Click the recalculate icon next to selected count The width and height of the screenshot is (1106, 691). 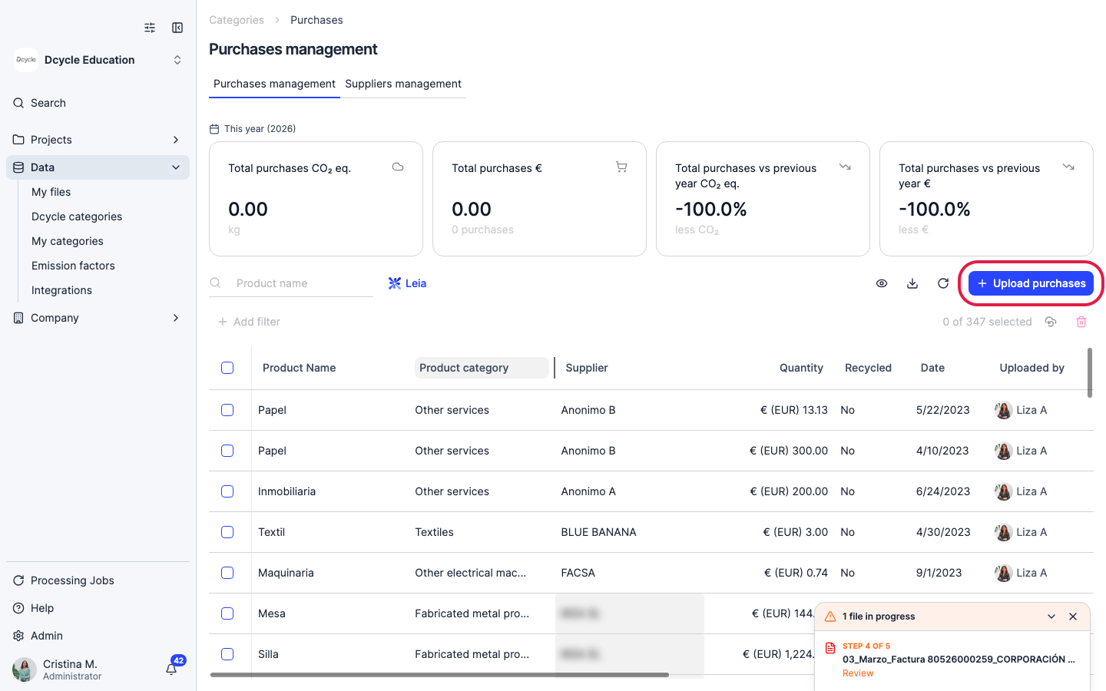(1051, 322)
